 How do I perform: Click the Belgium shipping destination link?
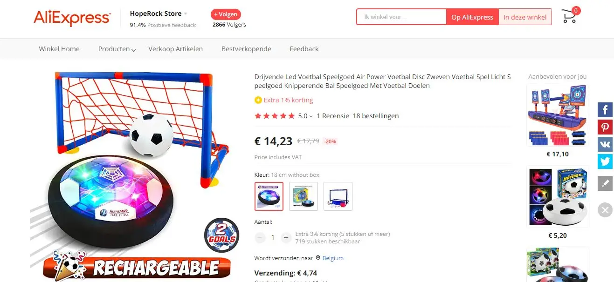coord(333,258)
